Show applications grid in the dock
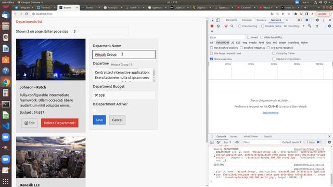This screenshot has width=333, height=187. tap(6, 181)
